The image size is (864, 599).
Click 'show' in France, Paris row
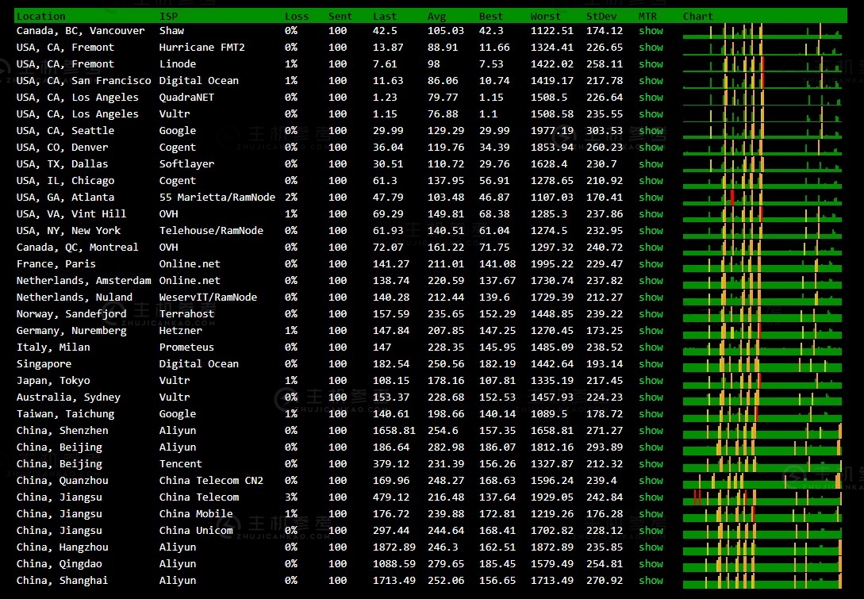coord(651,264)
